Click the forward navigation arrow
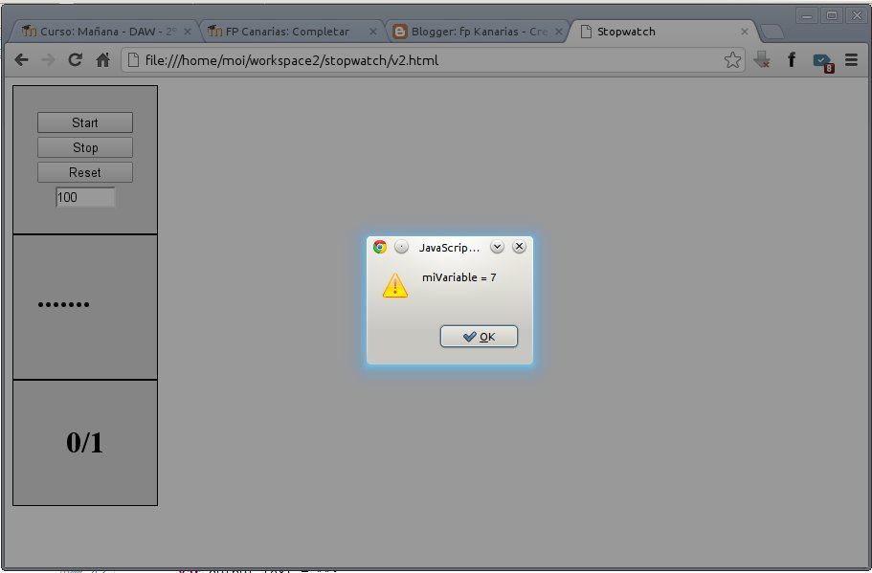The height and width of the screenshot is (573, 872). [x=48, y=59]
